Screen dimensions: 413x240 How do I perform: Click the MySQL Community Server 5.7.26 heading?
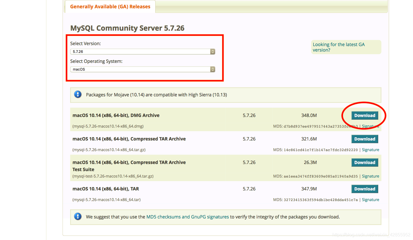point(127,28)
